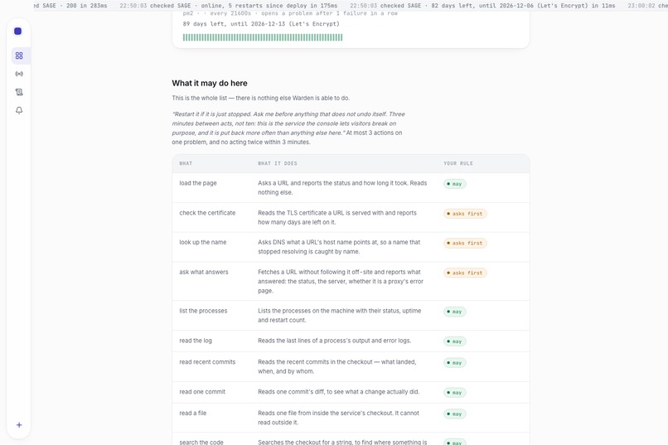The height and width of the screenshot is (445, 668).
Task: Click description 'Reads the last lines of a process's output'
Action: tap(335, 341)
